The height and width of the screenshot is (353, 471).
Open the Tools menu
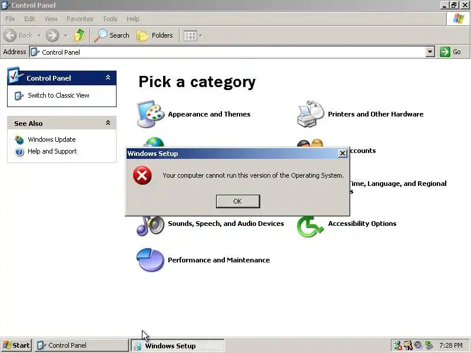point(110,19)
